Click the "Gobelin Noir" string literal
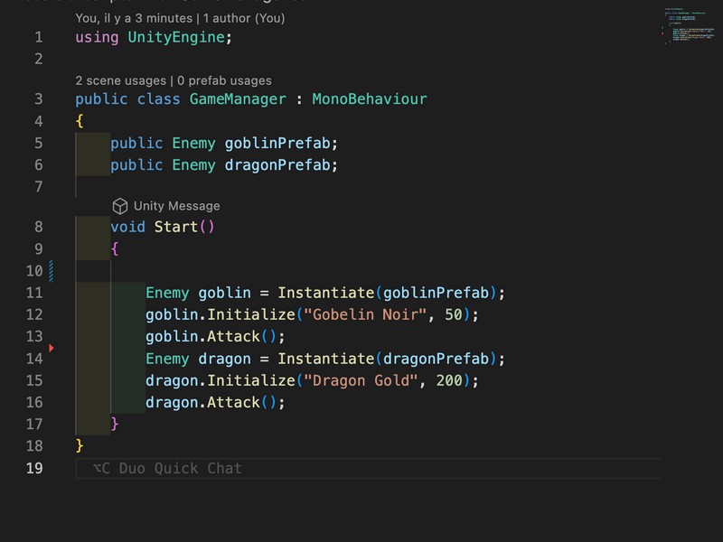This screenshot has width=723, height=542. click(x=365, y=314)
